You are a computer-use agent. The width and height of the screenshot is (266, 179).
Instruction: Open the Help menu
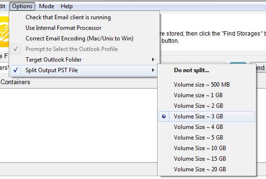(x=66, y=6)
